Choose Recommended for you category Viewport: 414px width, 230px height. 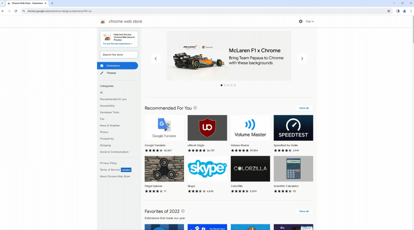pos(113,99)
